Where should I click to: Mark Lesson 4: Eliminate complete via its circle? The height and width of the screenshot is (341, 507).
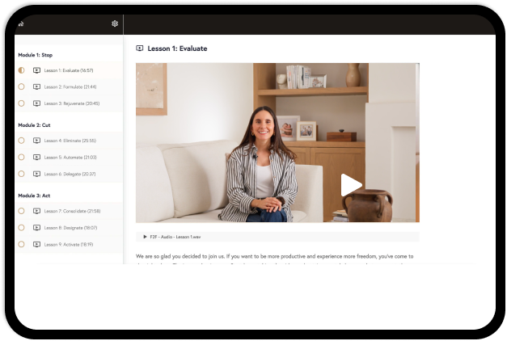tap(21, 141)
